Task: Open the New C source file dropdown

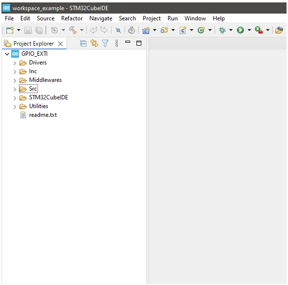Action: pyautogui.click(x=191, y=30)
